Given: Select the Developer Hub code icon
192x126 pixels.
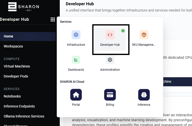Looking at the screenshot, I should [x=110, y=35].
